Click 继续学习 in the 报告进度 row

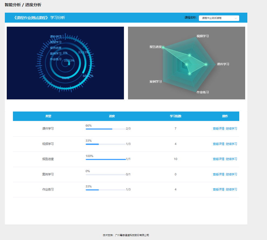[x=231, y=159]
